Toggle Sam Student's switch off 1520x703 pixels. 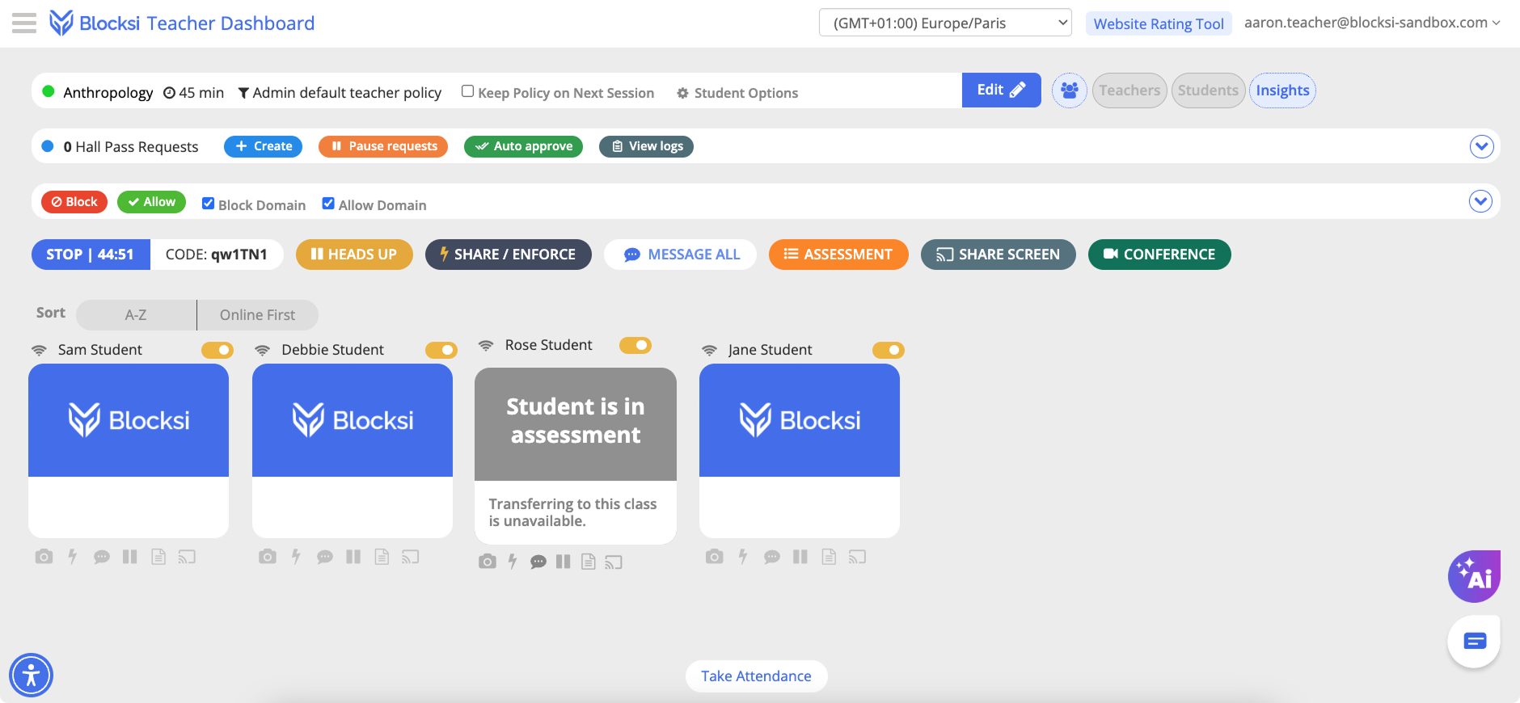coord(217,350)
